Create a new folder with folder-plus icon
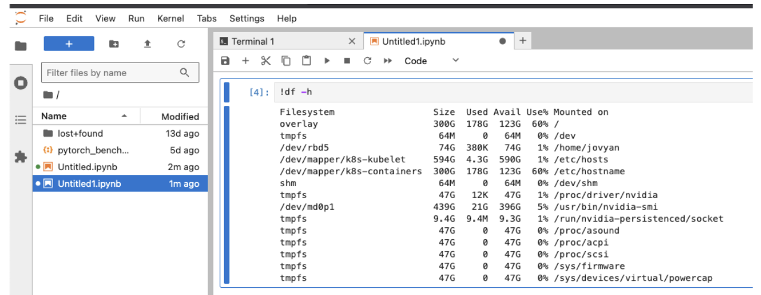The height and width of the screenshot is (295, 761). tap(114, 44)
